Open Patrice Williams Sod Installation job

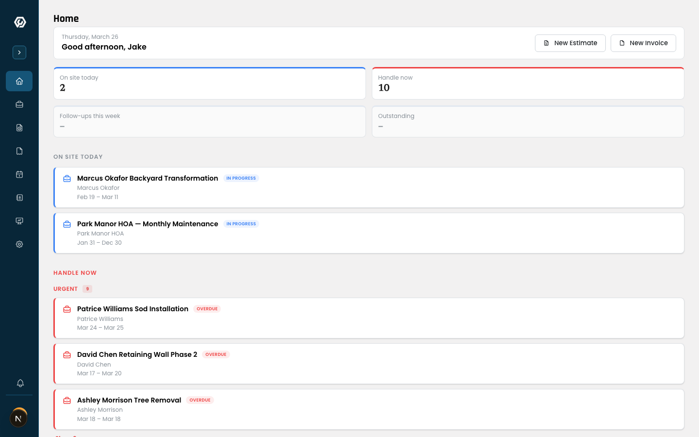133,309
